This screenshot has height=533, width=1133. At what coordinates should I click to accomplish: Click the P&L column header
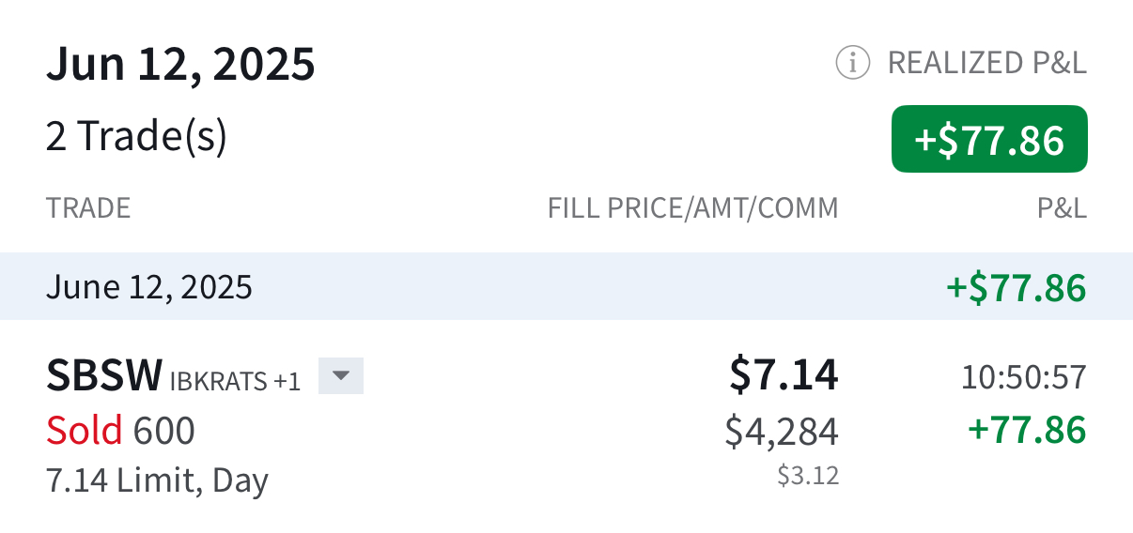tap(1062, 208)
